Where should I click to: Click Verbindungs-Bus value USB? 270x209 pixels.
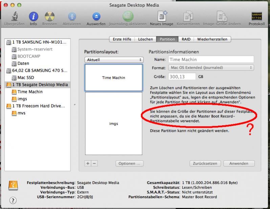81,187
